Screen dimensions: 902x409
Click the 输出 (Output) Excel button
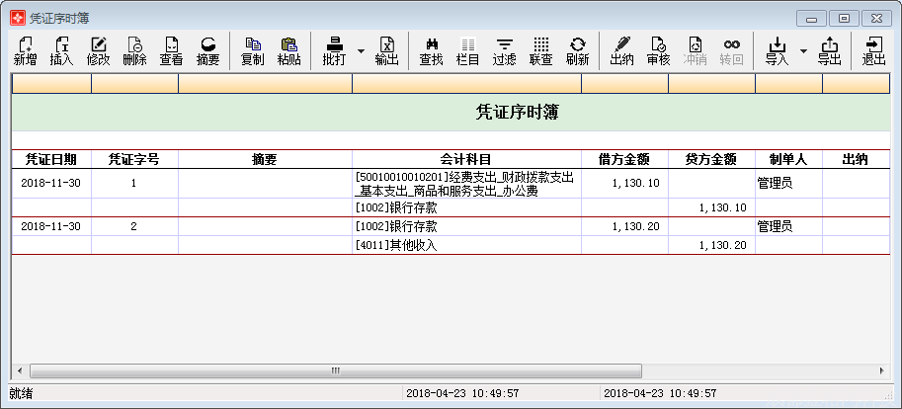(x=386, y=50)
